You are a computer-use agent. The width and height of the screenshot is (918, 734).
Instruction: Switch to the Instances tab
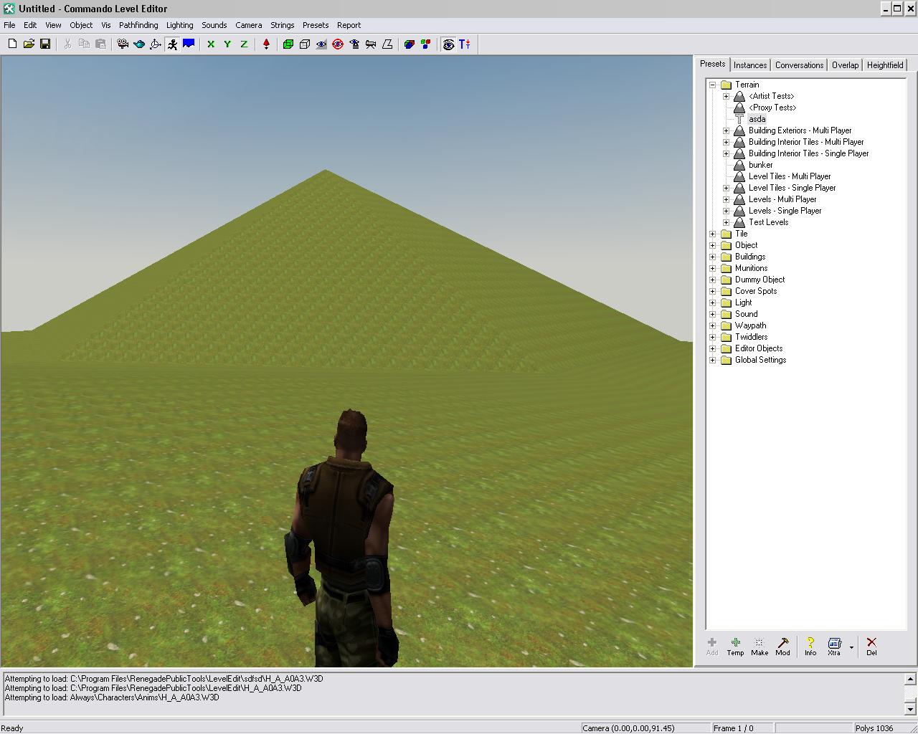750,65
